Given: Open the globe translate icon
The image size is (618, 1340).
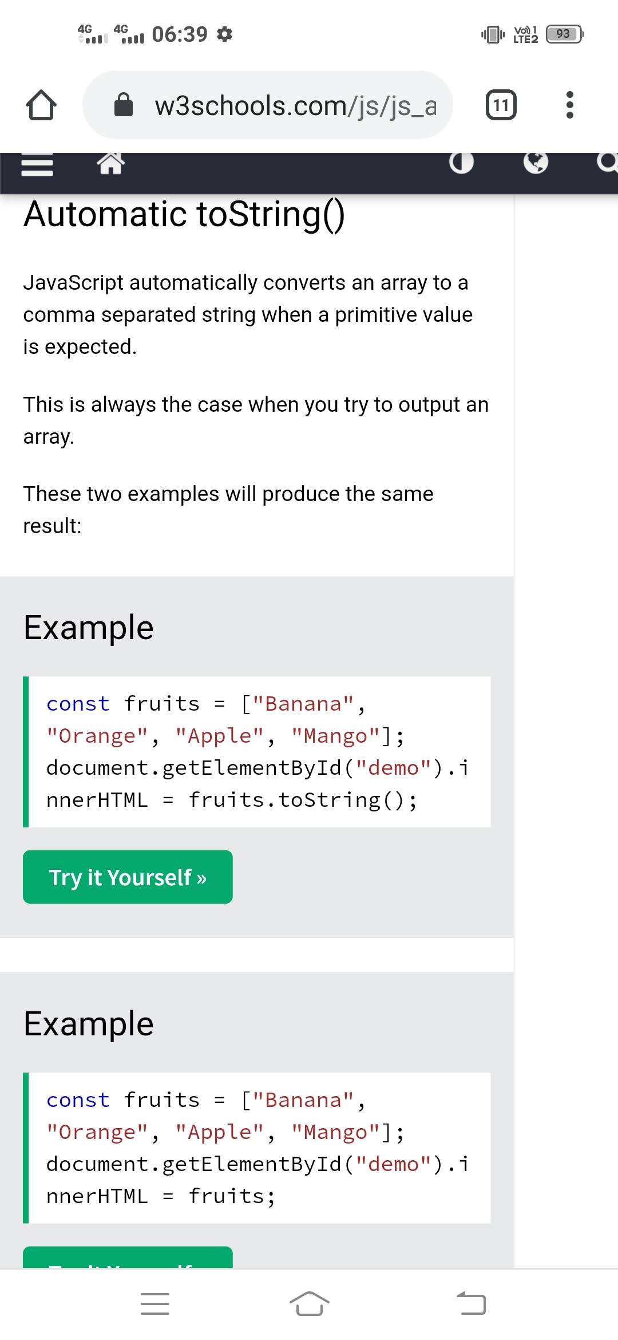Looking at the screenshot, I should click(536, 163).
